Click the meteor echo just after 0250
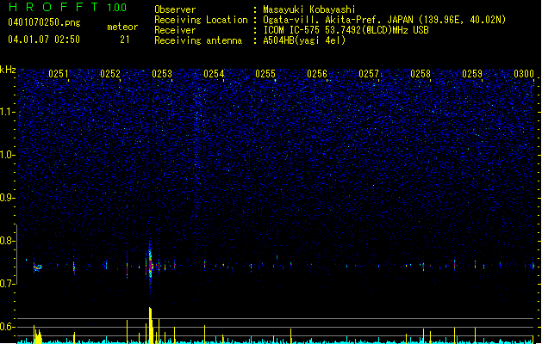542x344 pixels. pyautogui.click(x=38, y=267)
